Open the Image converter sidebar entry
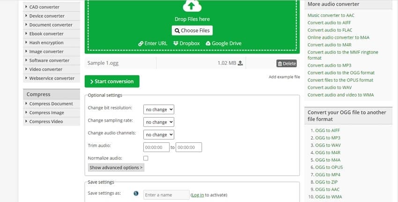This screenshot has width=398, height=202. (x=52, y=52)
